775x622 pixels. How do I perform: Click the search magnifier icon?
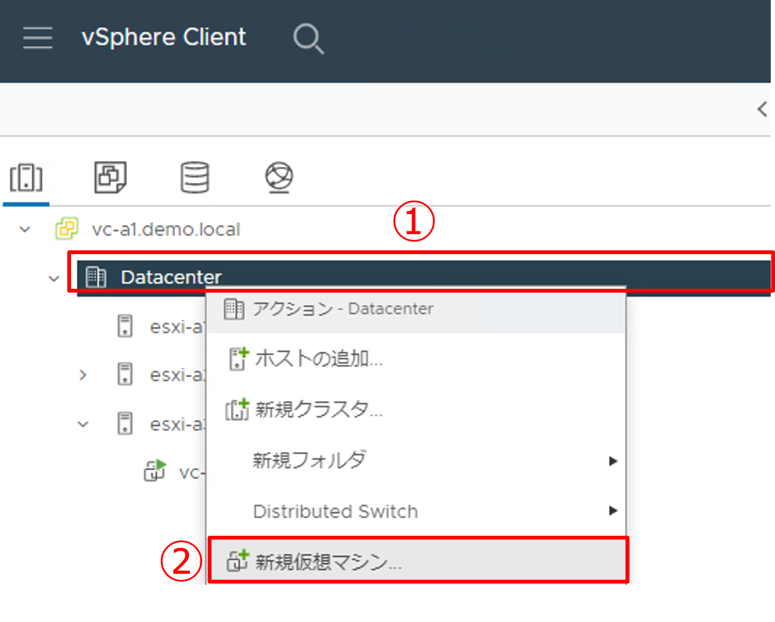308,38
